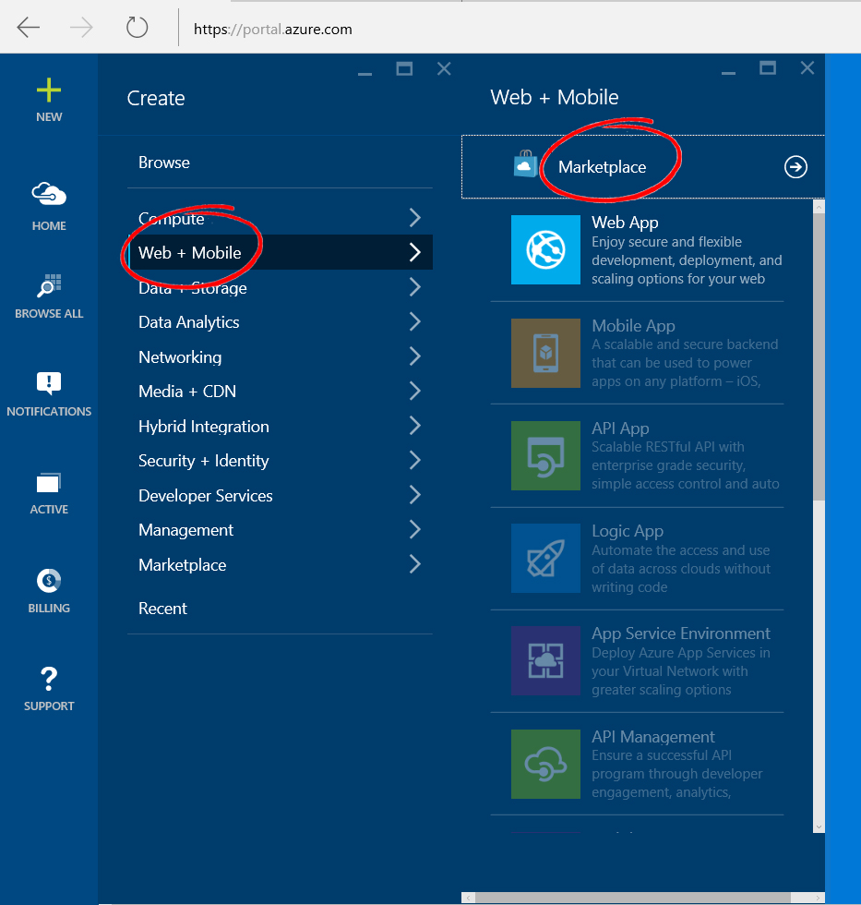Screen dimensions: 861x905
Task: Maximize the Create blade
Action: pos(404,69)
